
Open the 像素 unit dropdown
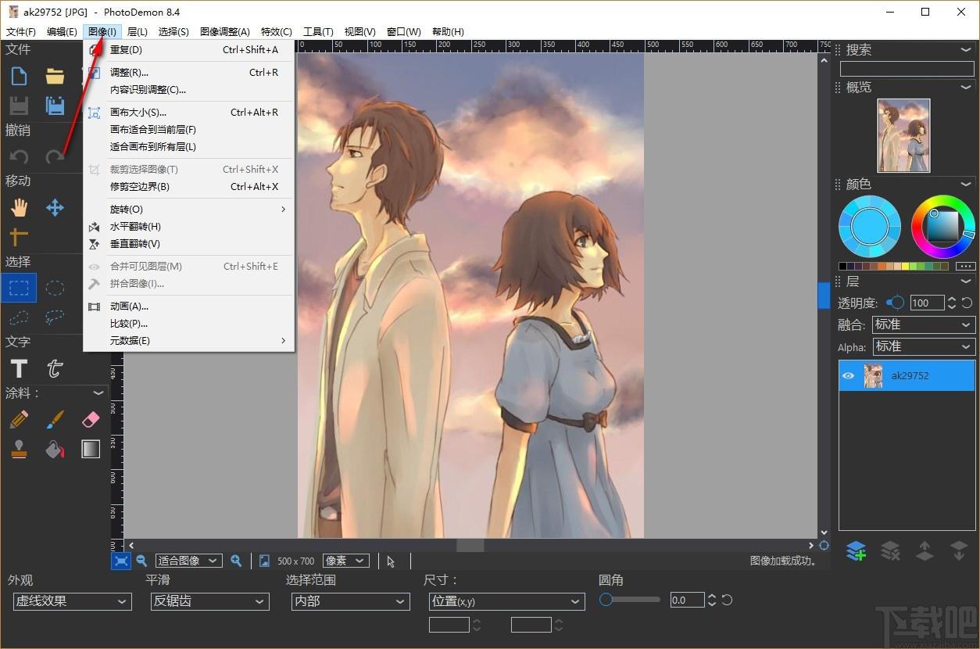coord(346,561)
